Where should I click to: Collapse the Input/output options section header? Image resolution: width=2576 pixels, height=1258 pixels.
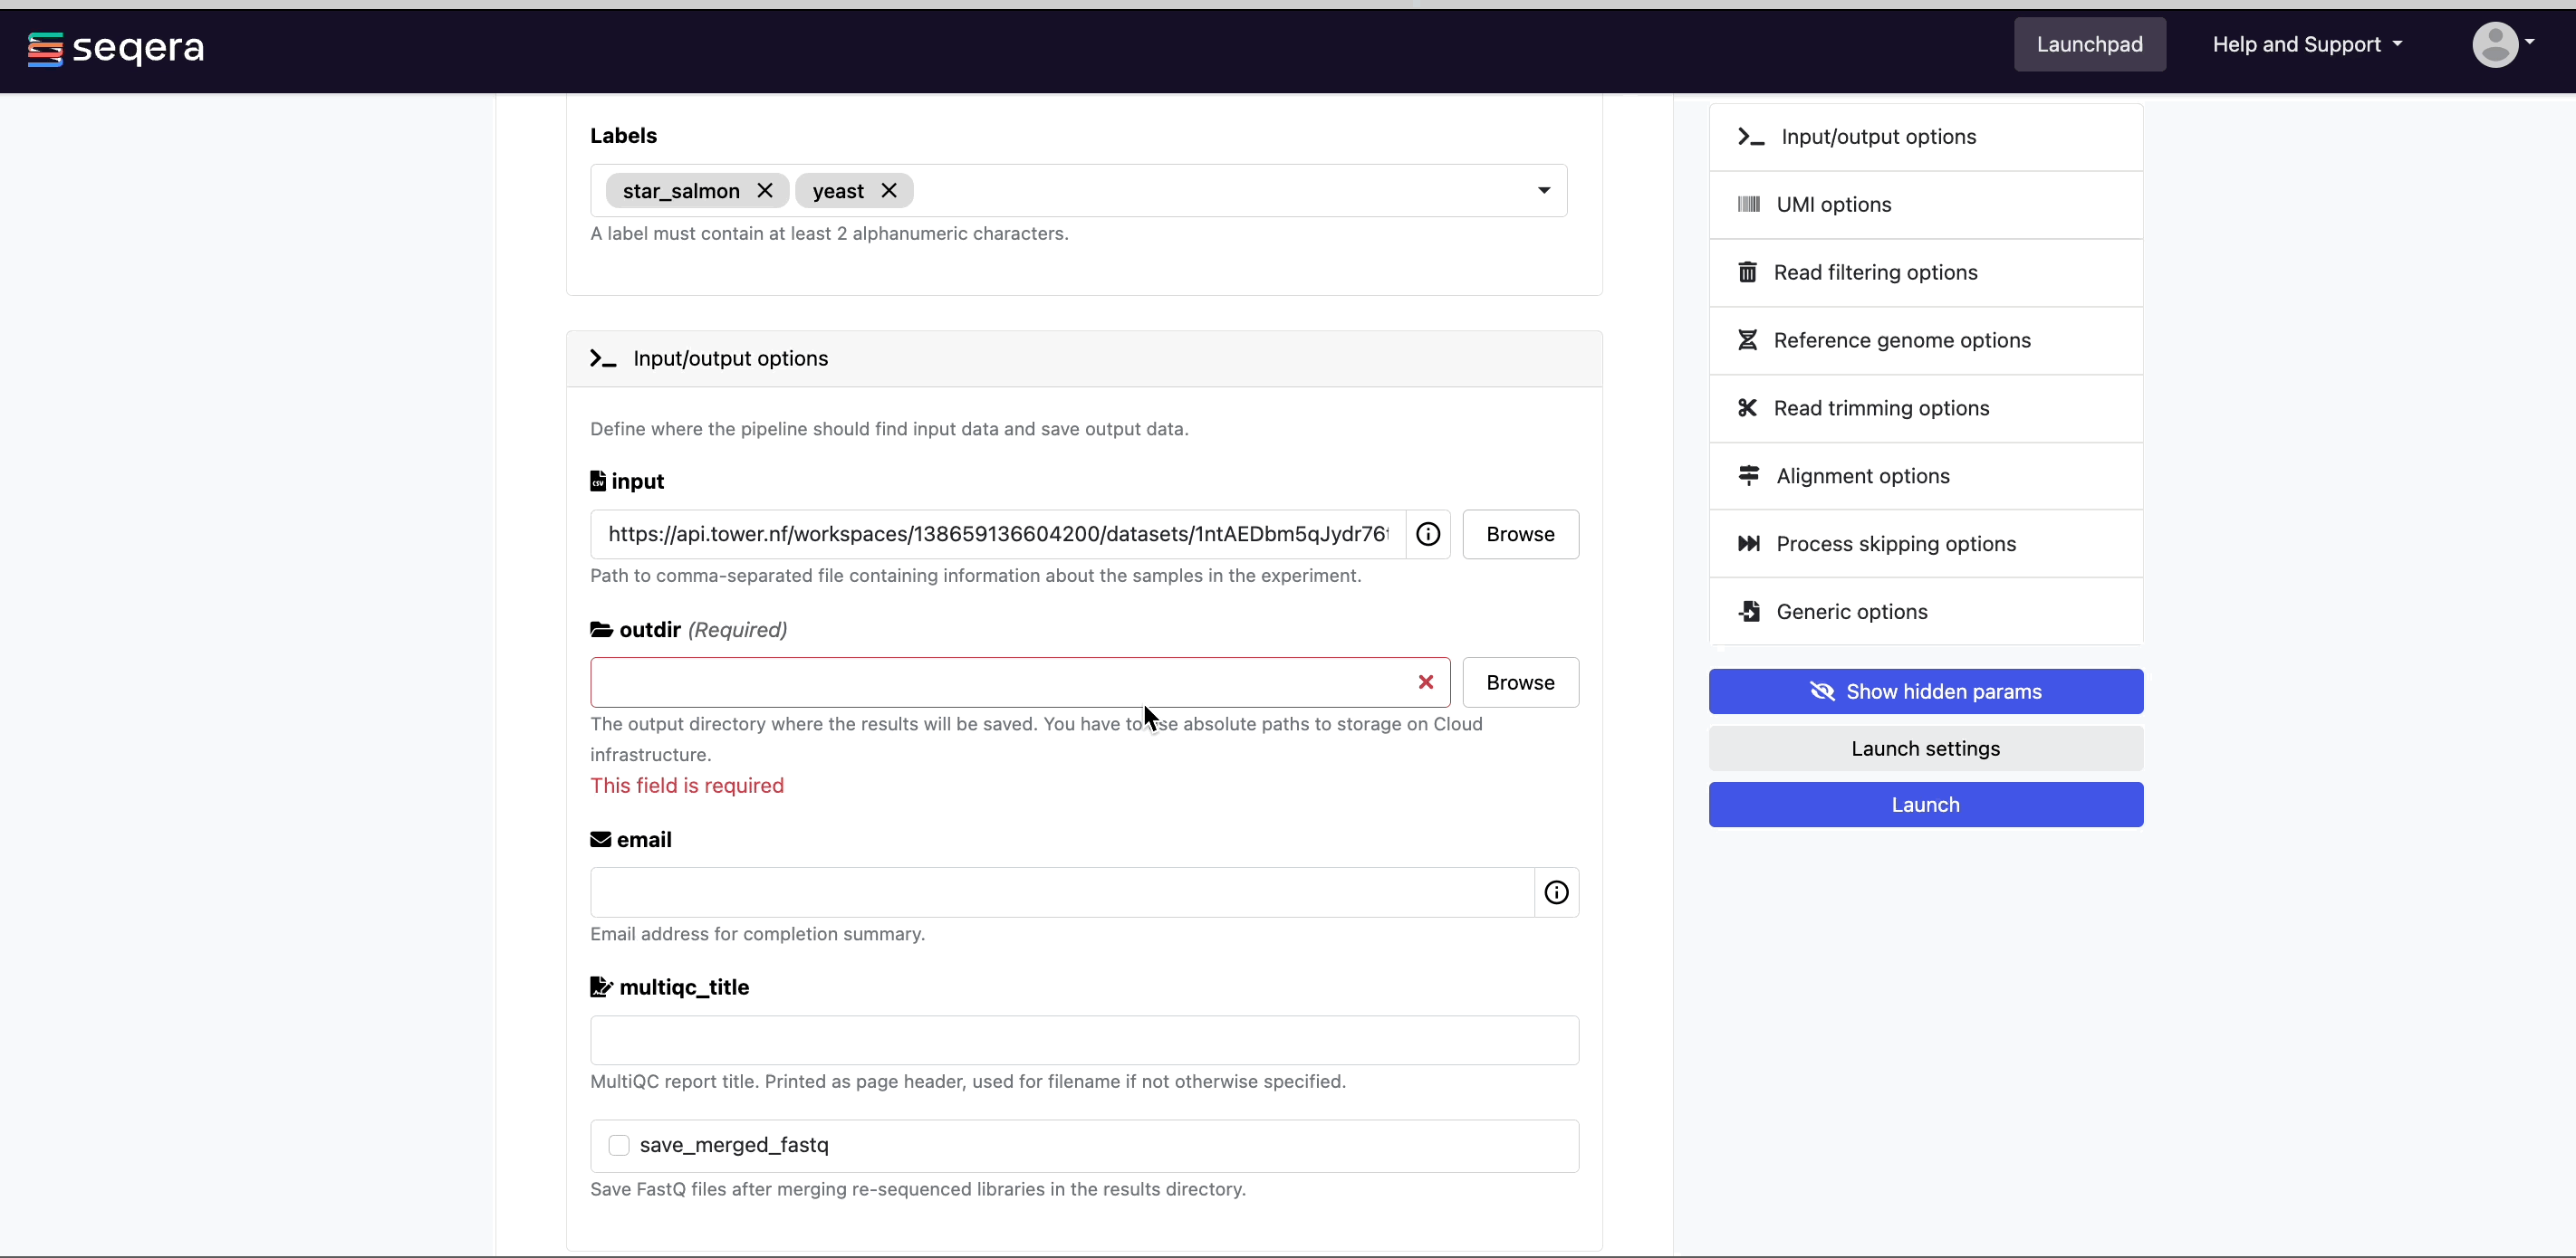pos(1084,358)
